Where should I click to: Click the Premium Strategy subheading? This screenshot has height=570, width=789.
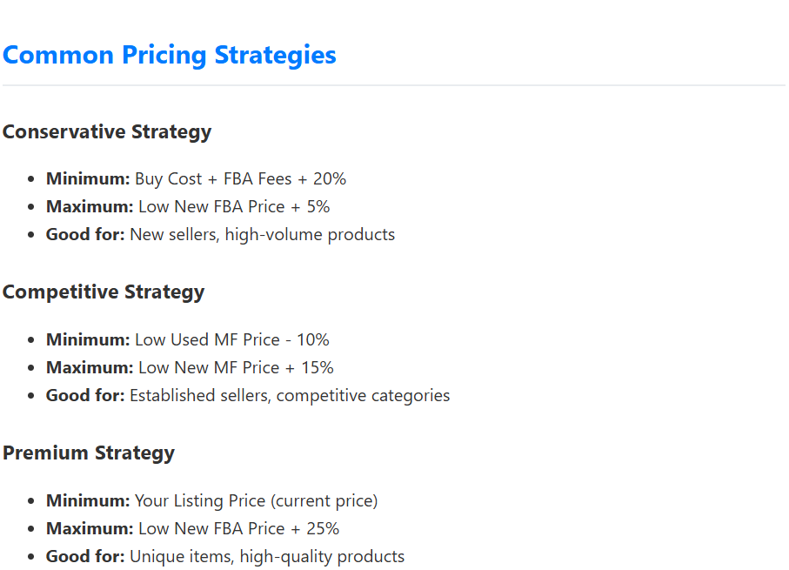point(89,453)
